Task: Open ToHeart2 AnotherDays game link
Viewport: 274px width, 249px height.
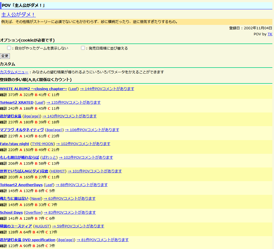Action: (x=21, y=185)
